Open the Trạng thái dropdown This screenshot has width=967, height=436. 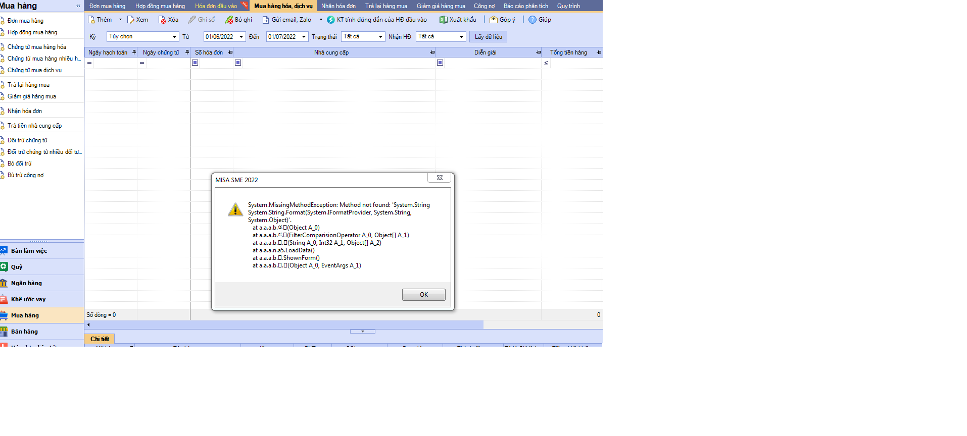[380, 37]
